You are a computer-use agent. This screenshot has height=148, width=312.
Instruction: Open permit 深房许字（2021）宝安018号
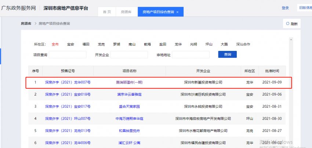point(68,95)
